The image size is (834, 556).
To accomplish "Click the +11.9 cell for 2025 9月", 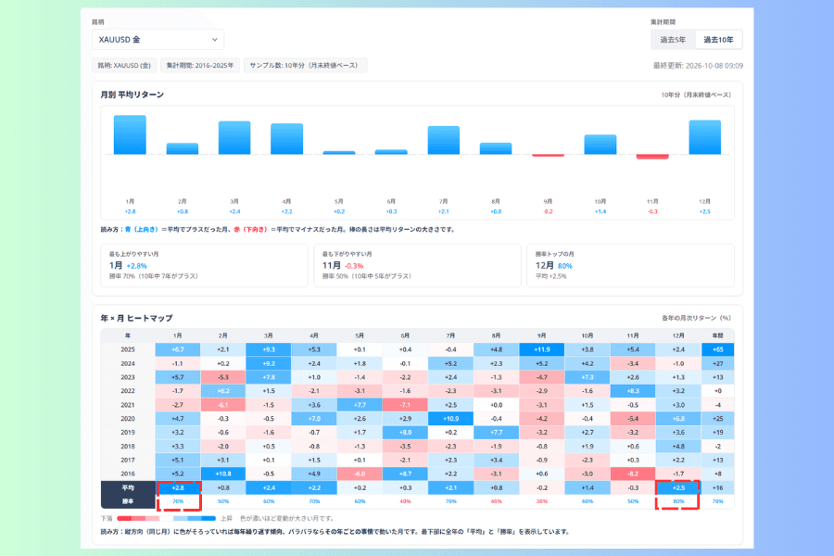I will (x=542, y=349).
